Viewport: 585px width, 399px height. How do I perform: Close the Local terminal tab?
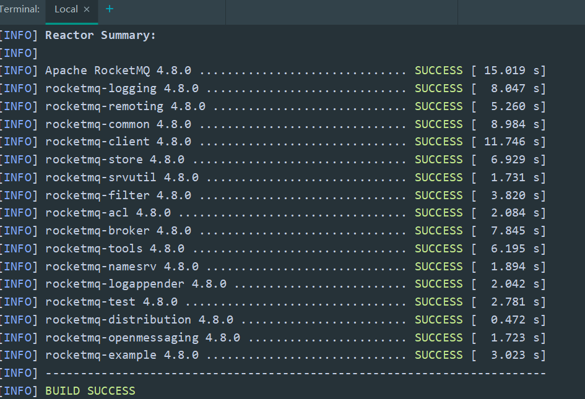[x=87, y=9]
